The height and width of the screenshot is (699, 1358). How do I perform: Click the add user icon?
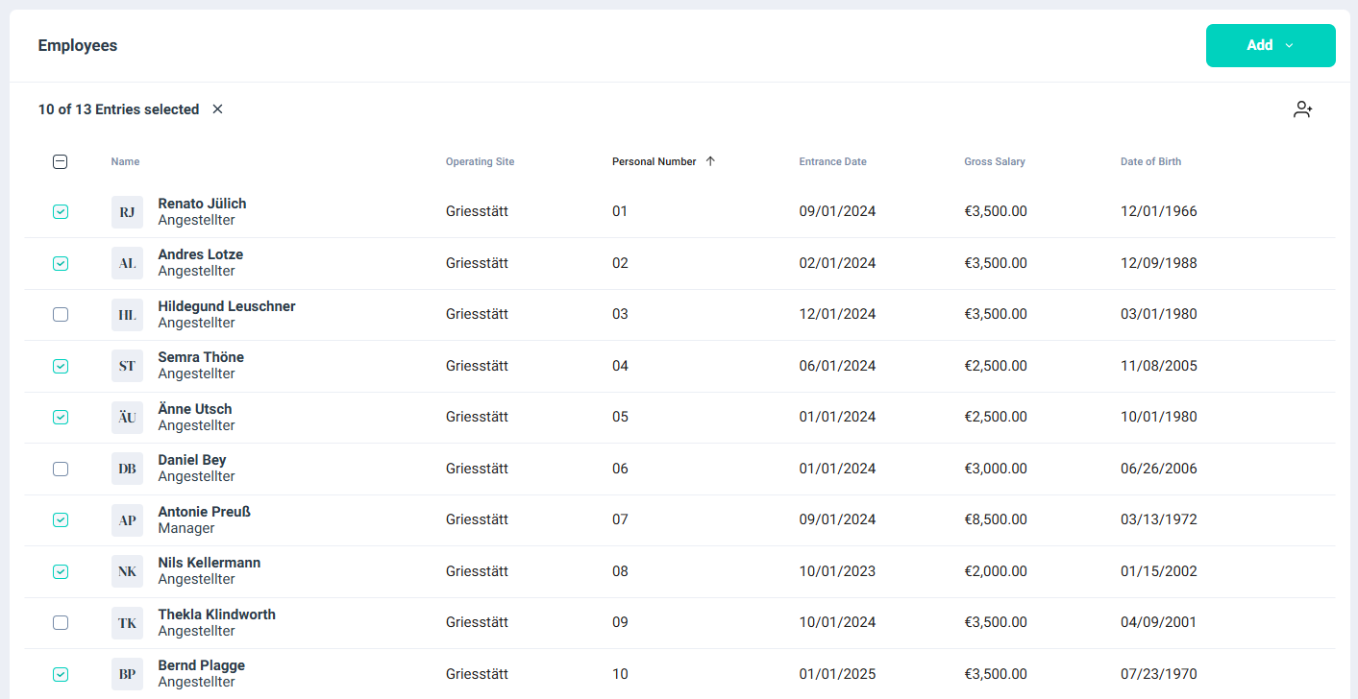coord(1302,109)
